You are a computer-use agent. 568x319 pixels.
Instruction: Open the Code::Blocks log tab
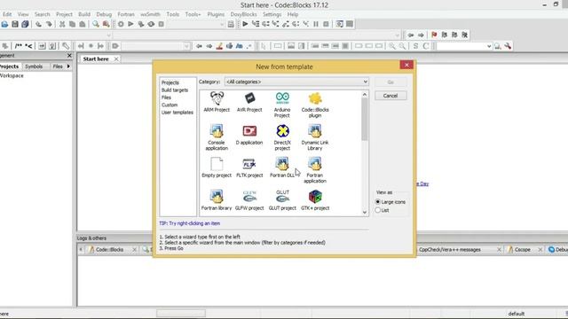tap(109, 250)
